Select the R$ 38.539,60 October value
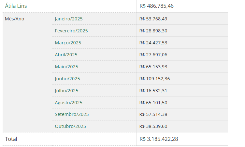This screenshot has width=245, height=147. point(153,126)
